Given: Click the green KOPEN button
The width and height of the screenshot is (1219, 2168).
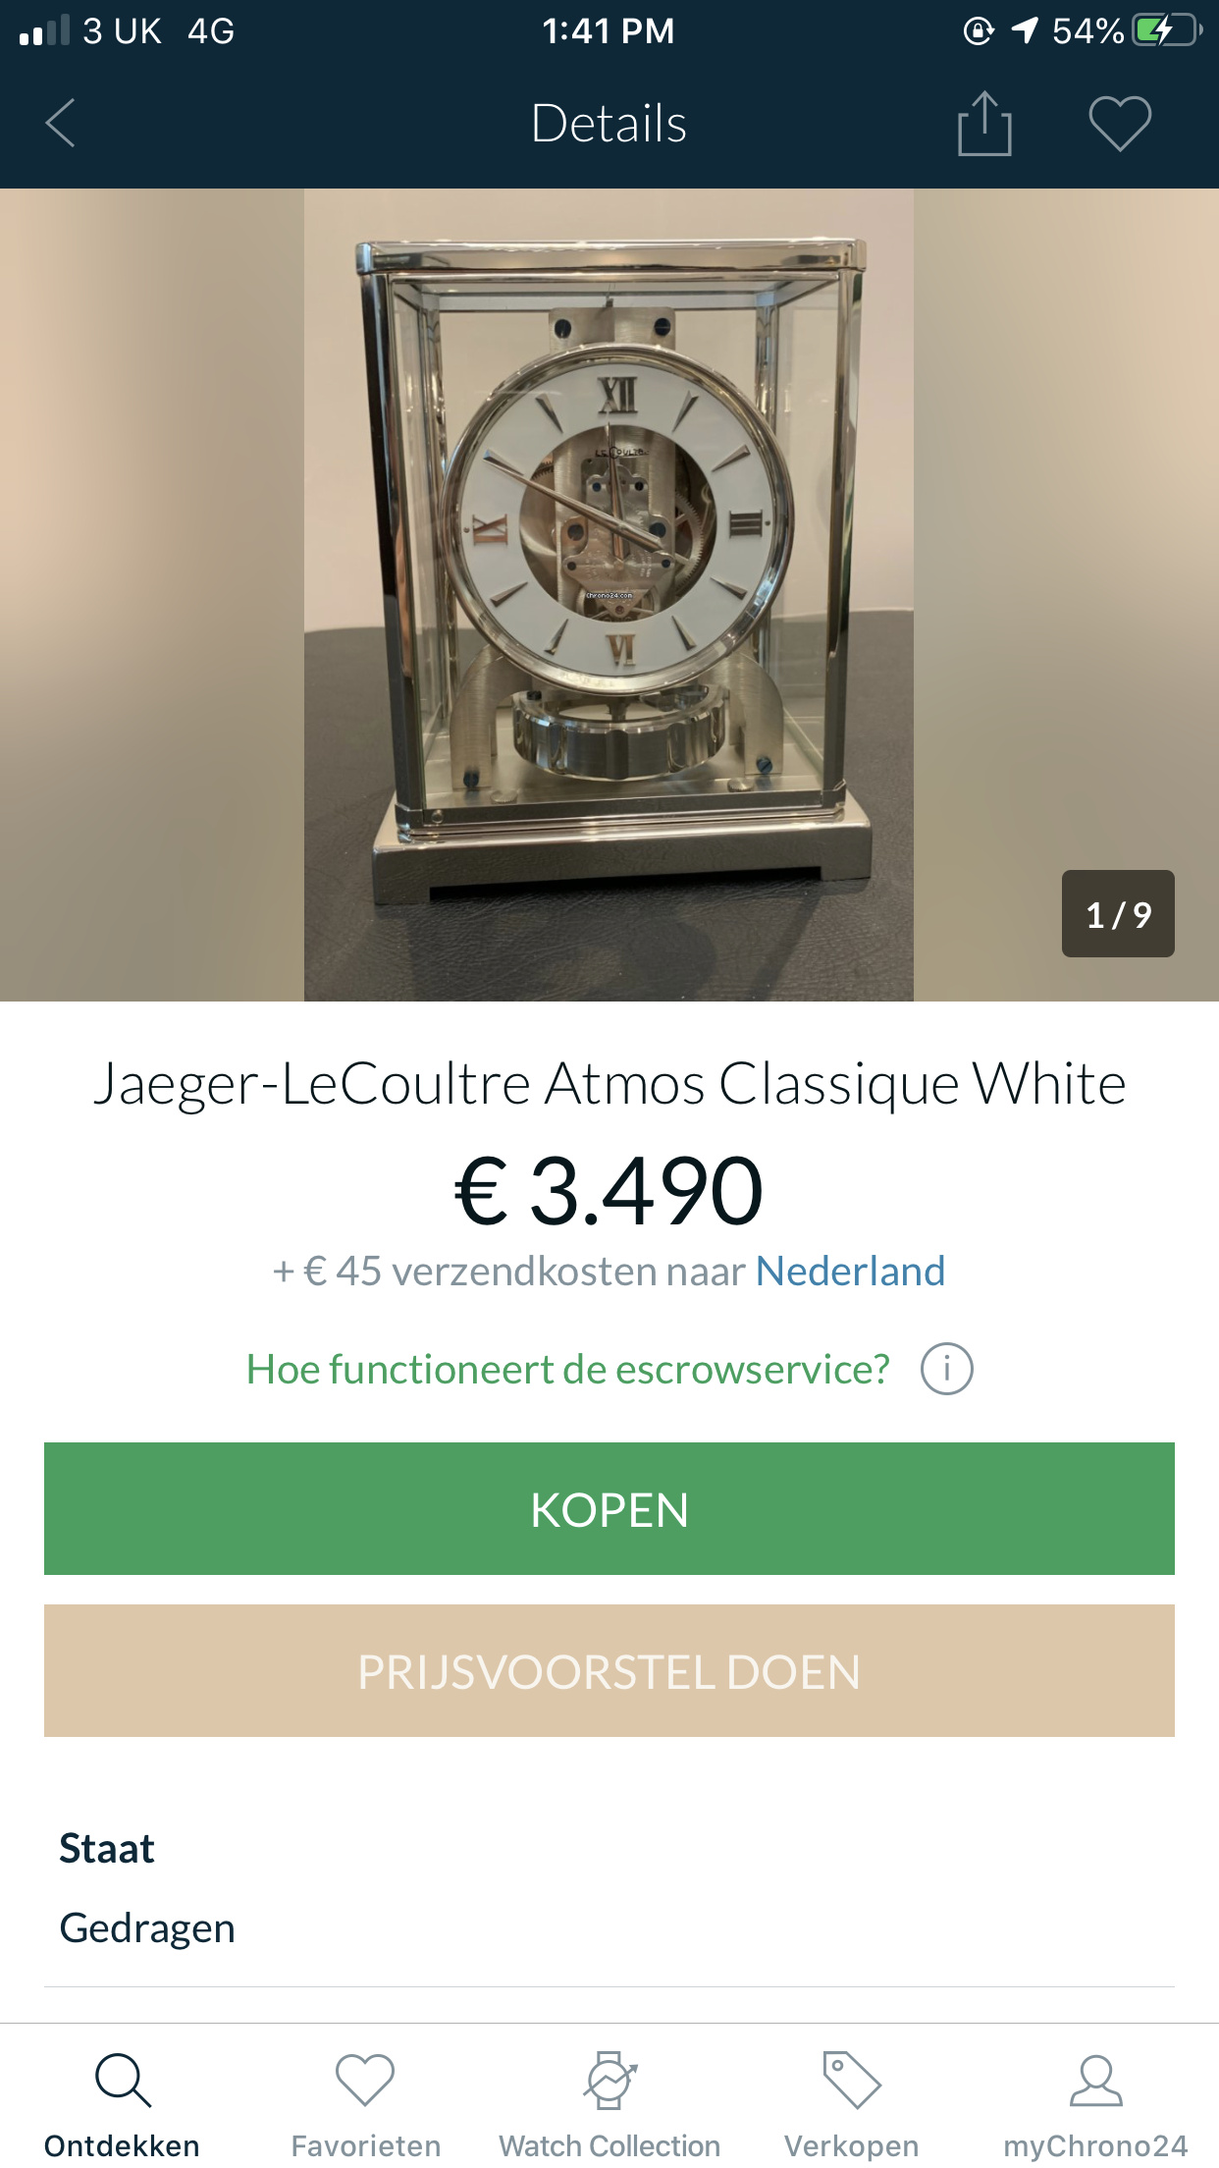Looking at the screenshot, I should coord(609,1508).
